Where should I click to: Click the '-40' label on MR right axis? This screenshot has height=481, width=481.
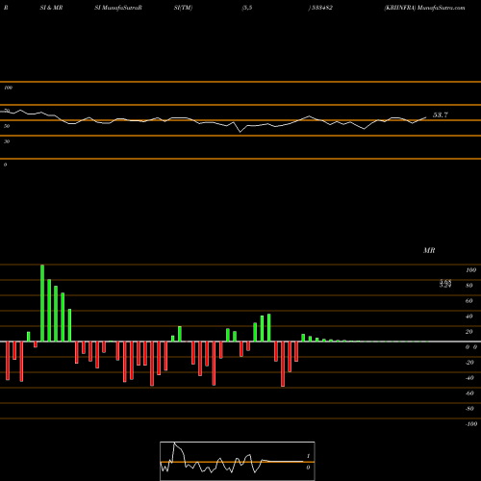tap(469, 378)
